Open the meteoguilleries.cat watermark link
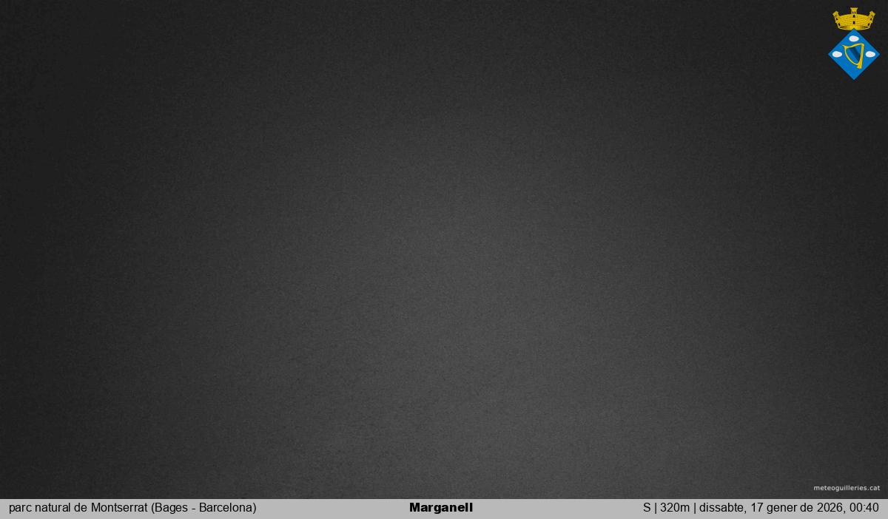 point(847,488)
